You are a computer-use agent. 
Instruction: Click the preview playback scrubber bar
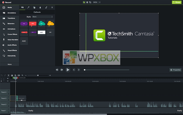click(107, 70)
